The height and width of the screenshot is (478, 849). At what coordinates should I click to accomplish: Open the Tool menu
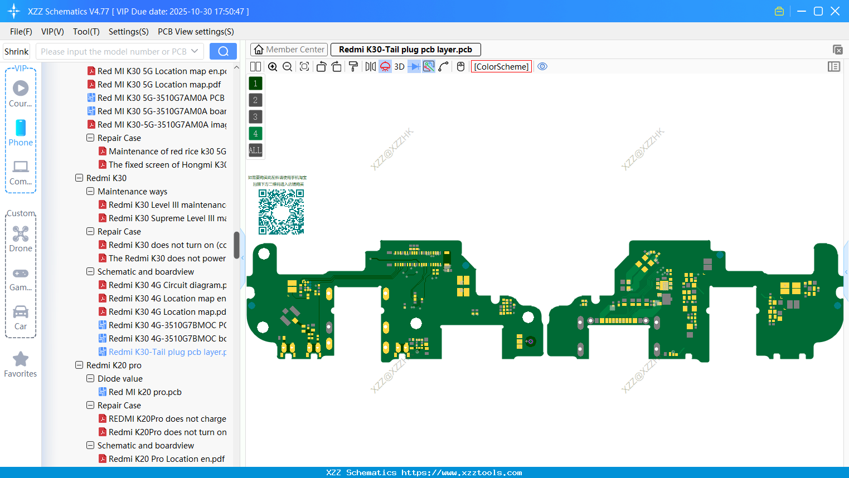click(86, 32)
